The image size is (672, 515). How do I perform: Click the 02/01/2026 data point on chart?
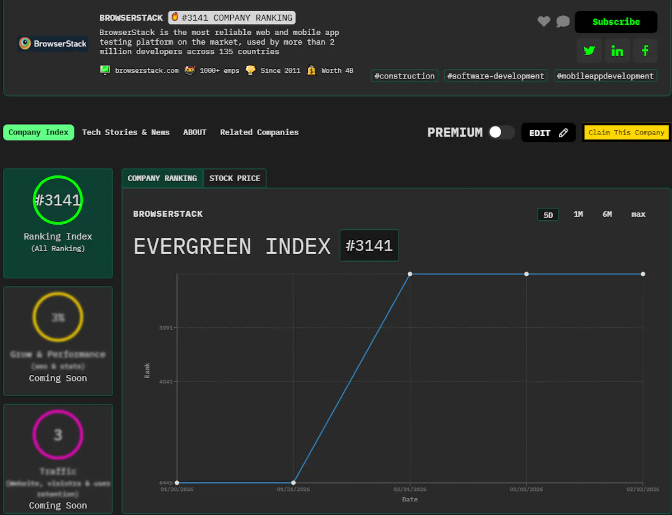point(410,274)
